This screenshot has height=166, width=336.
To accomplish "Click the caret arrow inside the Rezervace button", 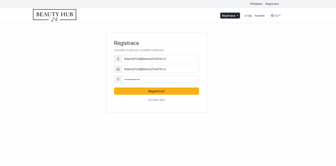I will coord(237,16).
